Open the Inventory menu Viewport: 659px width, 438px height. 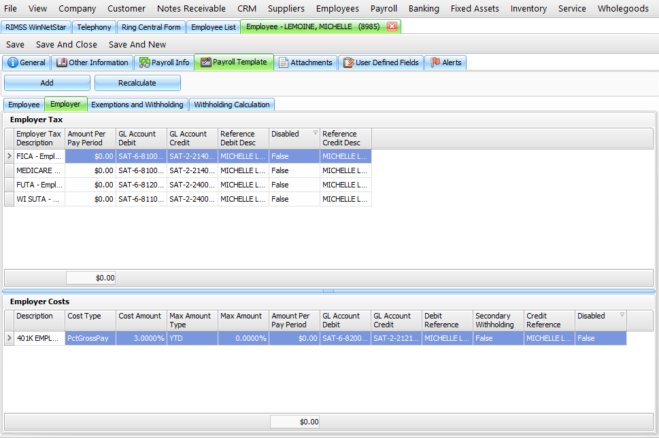(528, 8)
